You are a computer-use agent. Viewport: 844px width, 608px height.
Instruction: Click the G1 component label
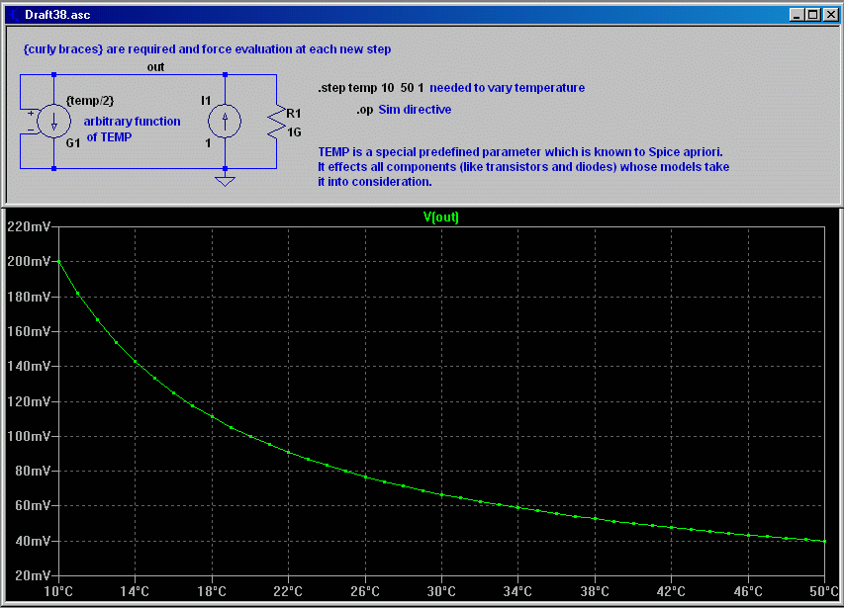pyautogui.click(x=72, y=143)
